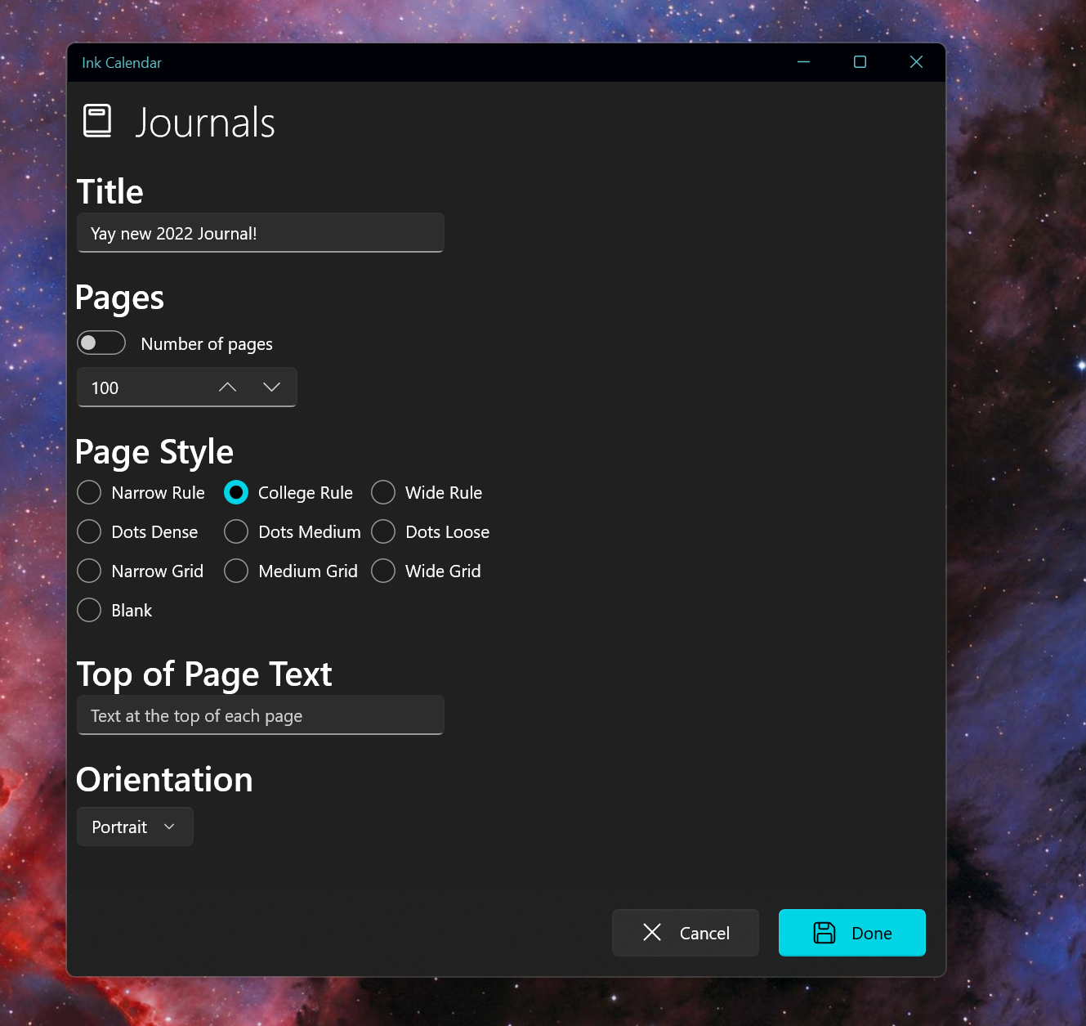The width and height of the screenshot is (1086, 1026).
Task: Increase the page count with the up arrow
Action: coord(227,387)
